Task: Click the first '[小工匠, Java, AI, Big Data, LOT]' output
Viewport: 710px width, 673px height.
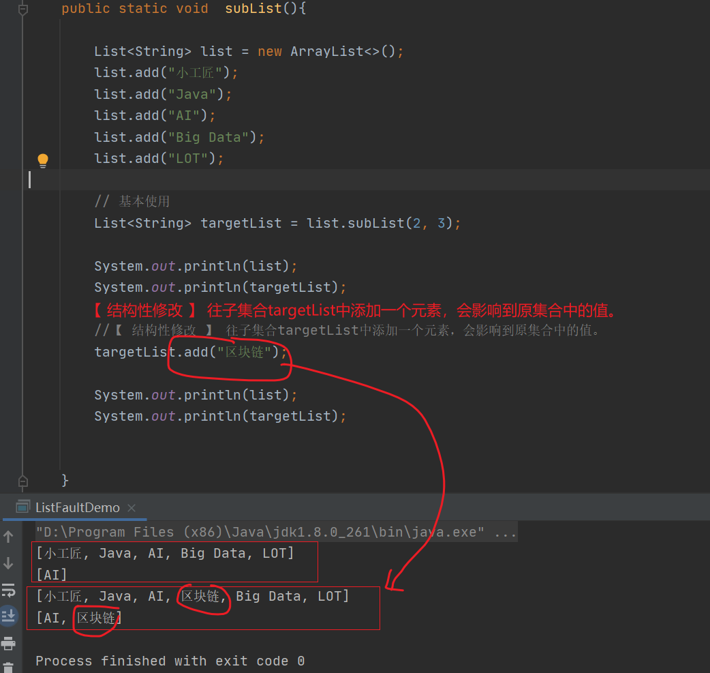Action: click(166, 554)
